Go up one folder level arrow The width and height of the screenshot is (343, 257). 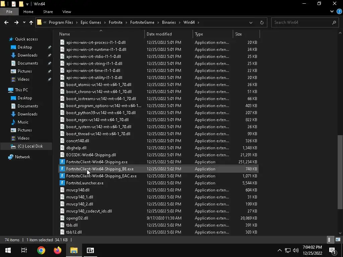click(x=31, y=22)
